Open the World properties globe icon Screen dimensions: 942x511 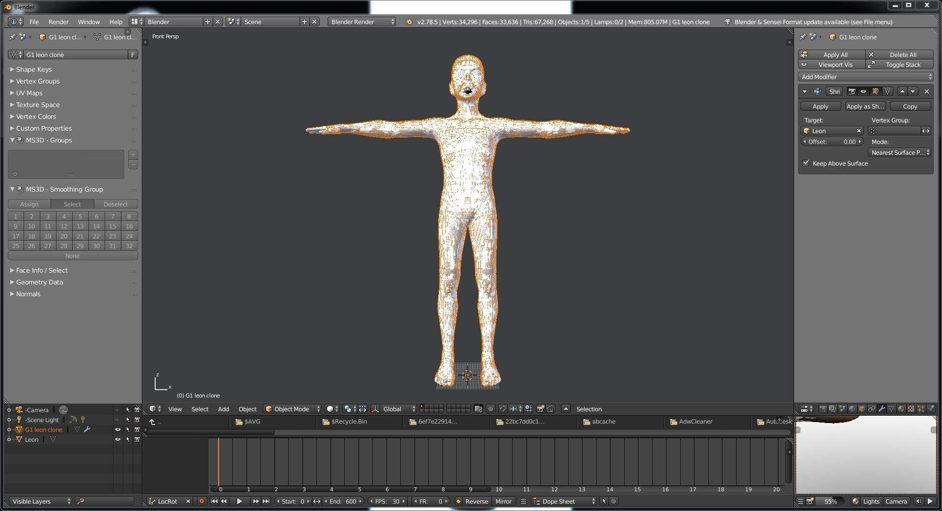(852, 409)
